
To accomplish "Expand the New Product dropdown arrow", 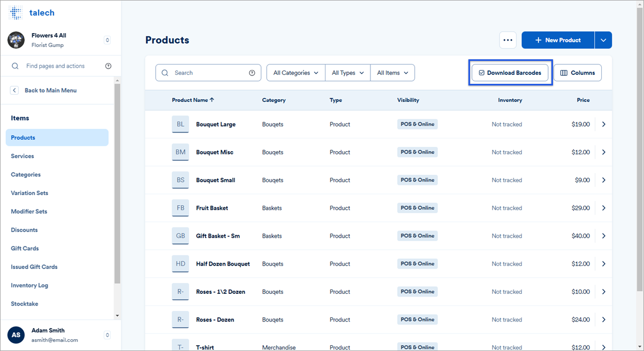I will click(603, 40).
